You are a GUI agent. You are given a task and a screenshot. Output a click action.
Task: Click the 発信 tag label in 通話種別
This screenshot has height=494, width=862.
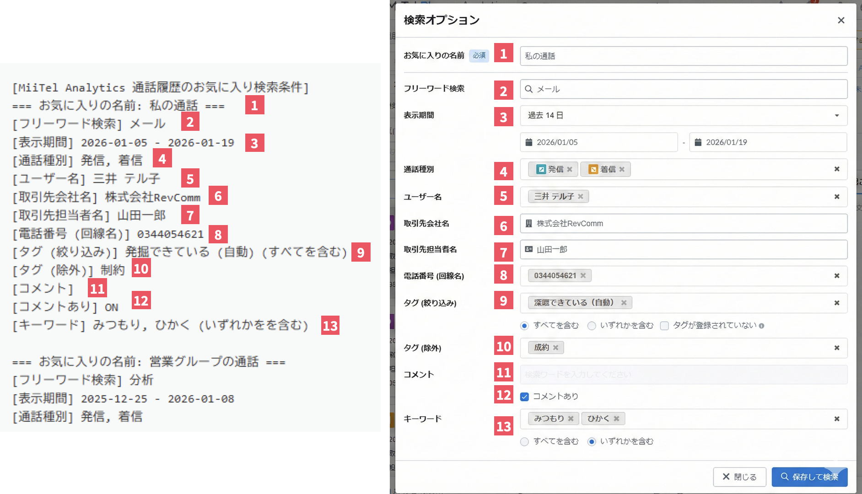(555, 169)
